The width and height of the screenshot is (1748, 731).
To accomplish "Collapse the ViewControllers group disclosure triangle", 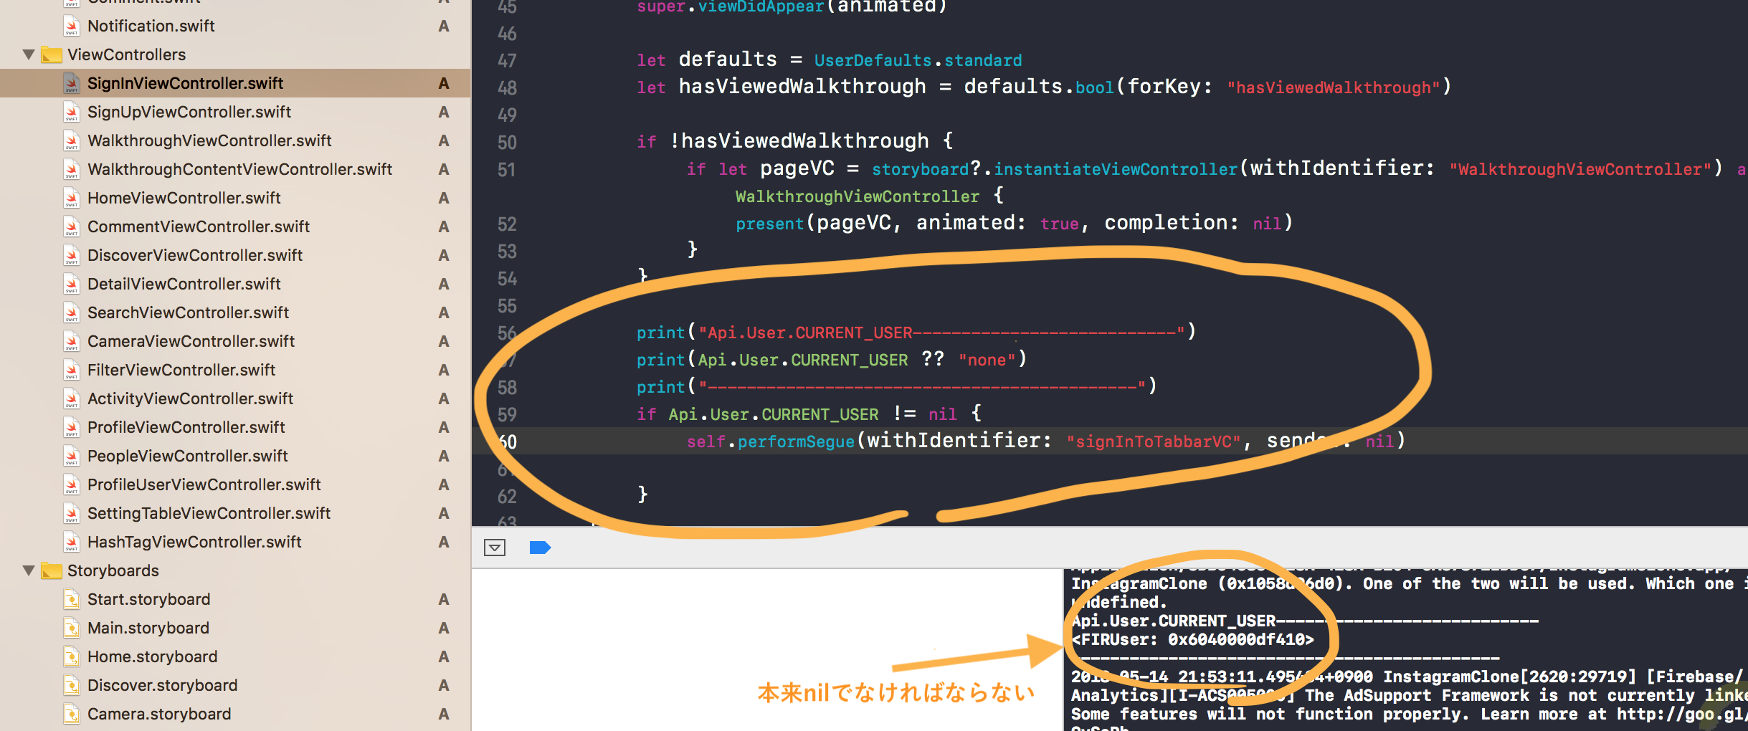I will point(29,54).
